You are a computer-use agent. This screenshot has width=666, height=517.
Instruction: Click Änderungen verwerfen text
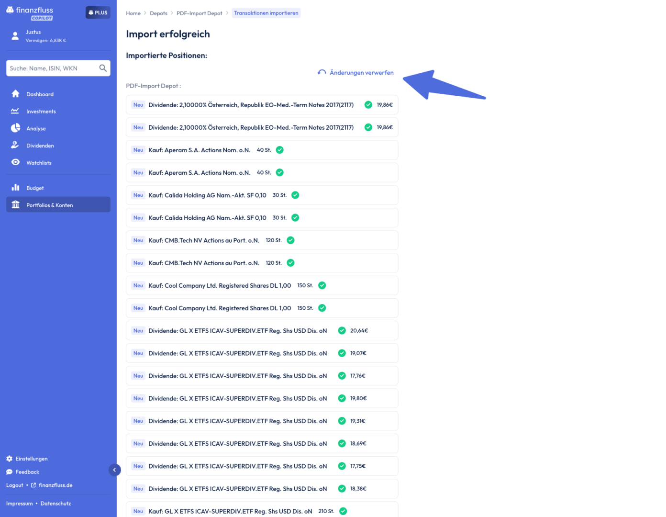pos(362,73)
